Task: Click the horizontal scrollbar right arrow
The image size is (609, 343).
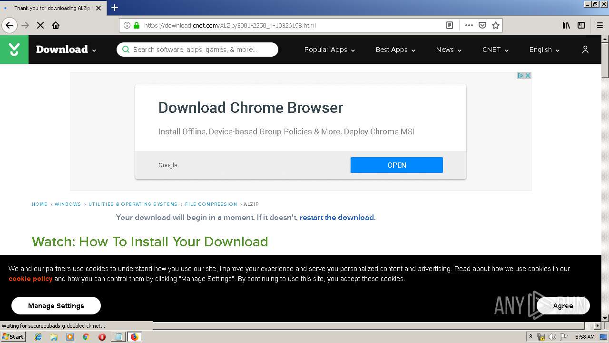Action: click(x=598, y=326)
